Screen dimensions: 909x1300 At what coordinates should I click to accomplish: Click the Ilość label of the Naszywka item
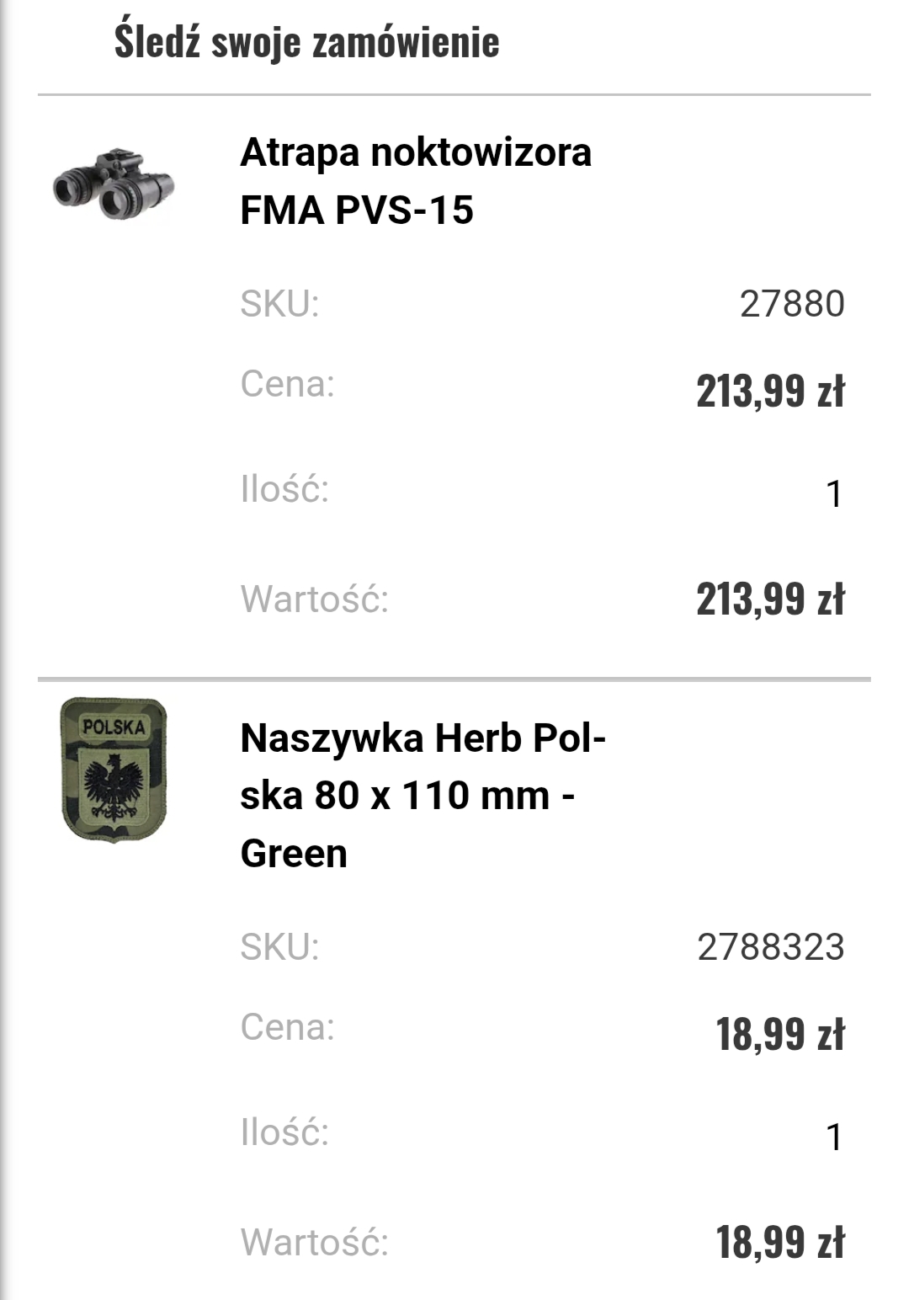[284, 1132]
